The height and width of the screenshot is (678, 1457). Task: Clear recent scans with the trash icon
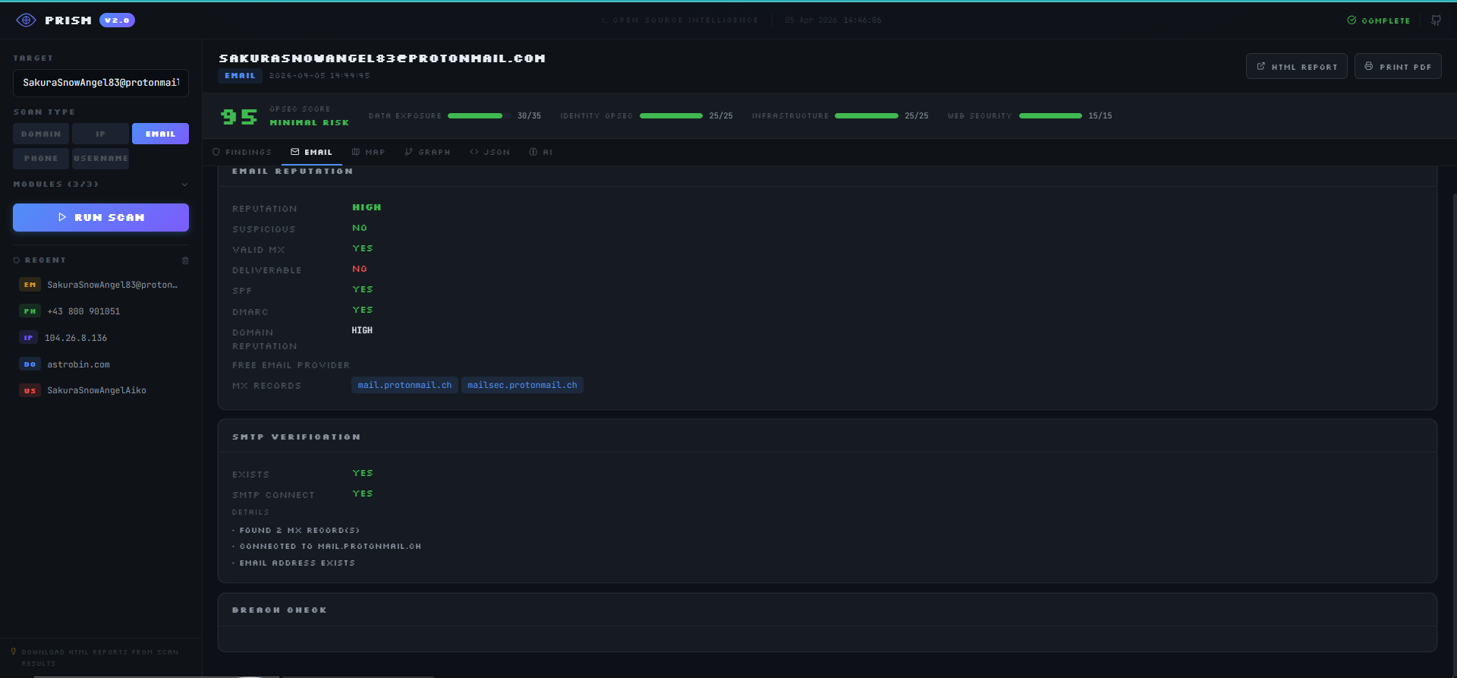[185, 260]
